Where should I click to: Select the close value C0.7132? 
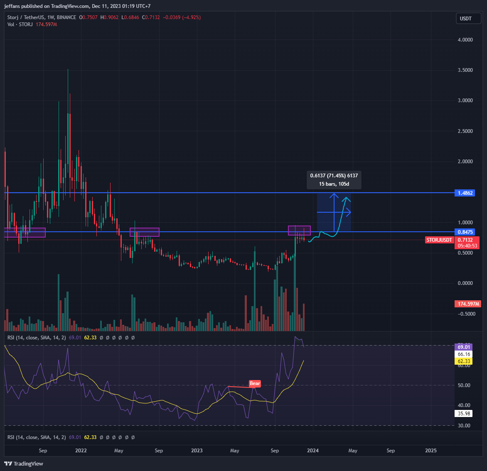point(151,17)
